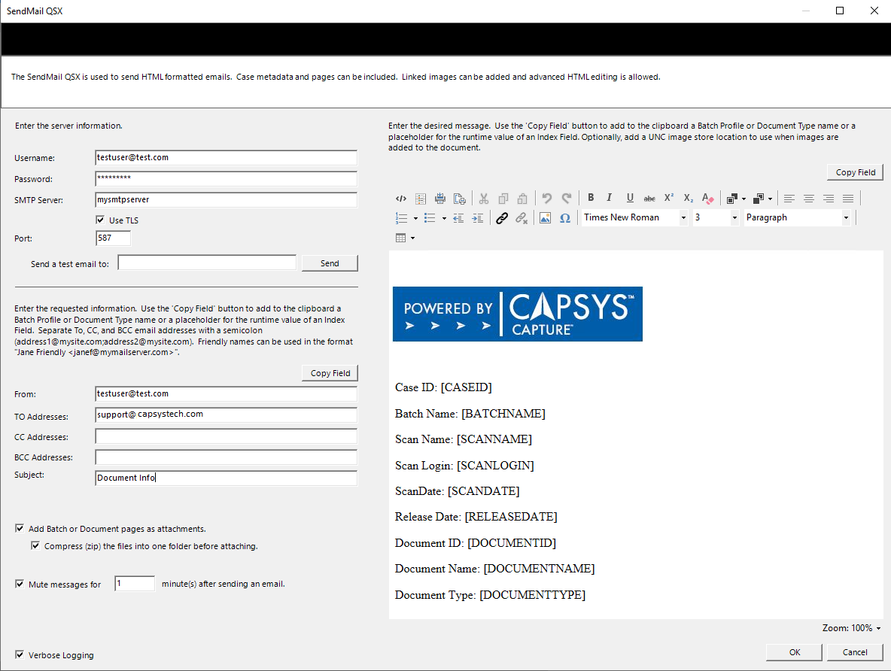
Task: Open the text color dropdown arrow
Action: (x=744, y=199)
